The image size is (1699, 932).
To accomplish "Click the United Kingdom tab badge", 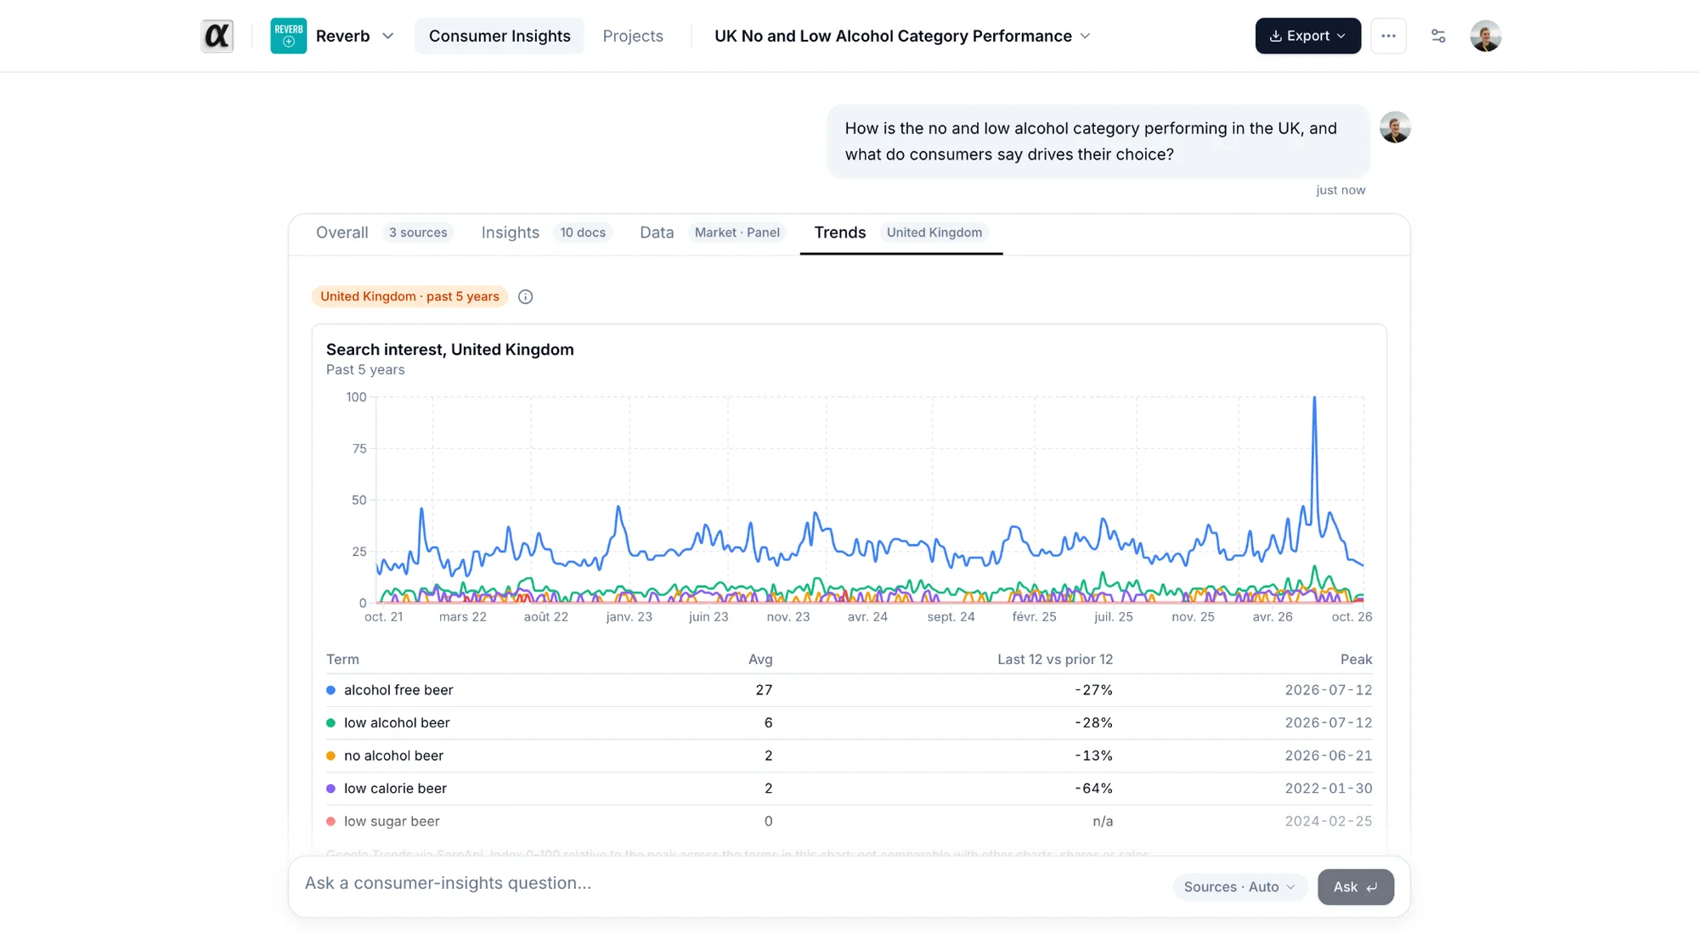I will click(934, 233).
